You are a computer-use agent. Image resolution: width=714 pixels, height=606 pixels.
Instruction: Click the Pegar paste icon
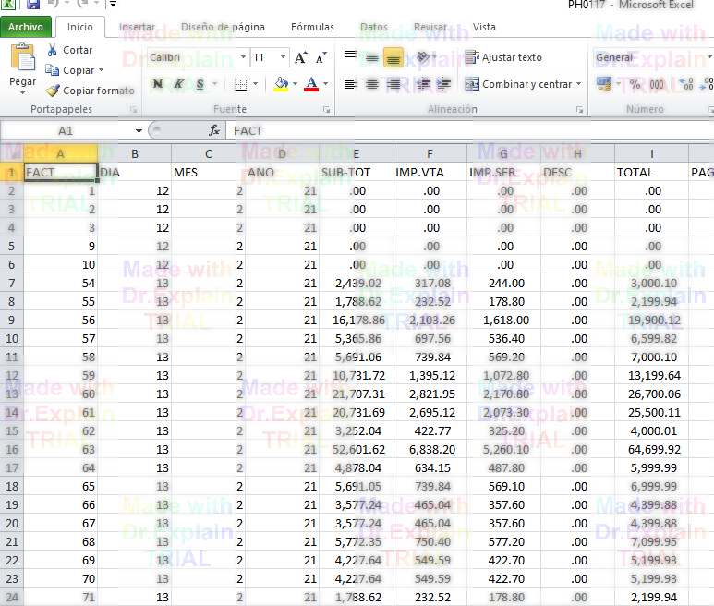[x=22, y=60]
